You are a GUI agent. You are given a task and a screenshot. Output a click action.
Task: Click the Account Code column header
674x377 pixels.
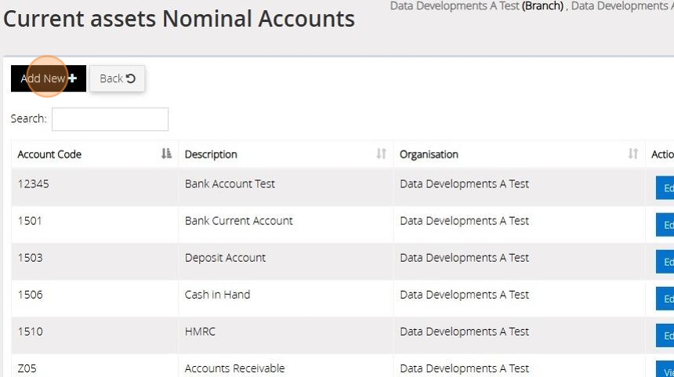(x=49, y=154)
